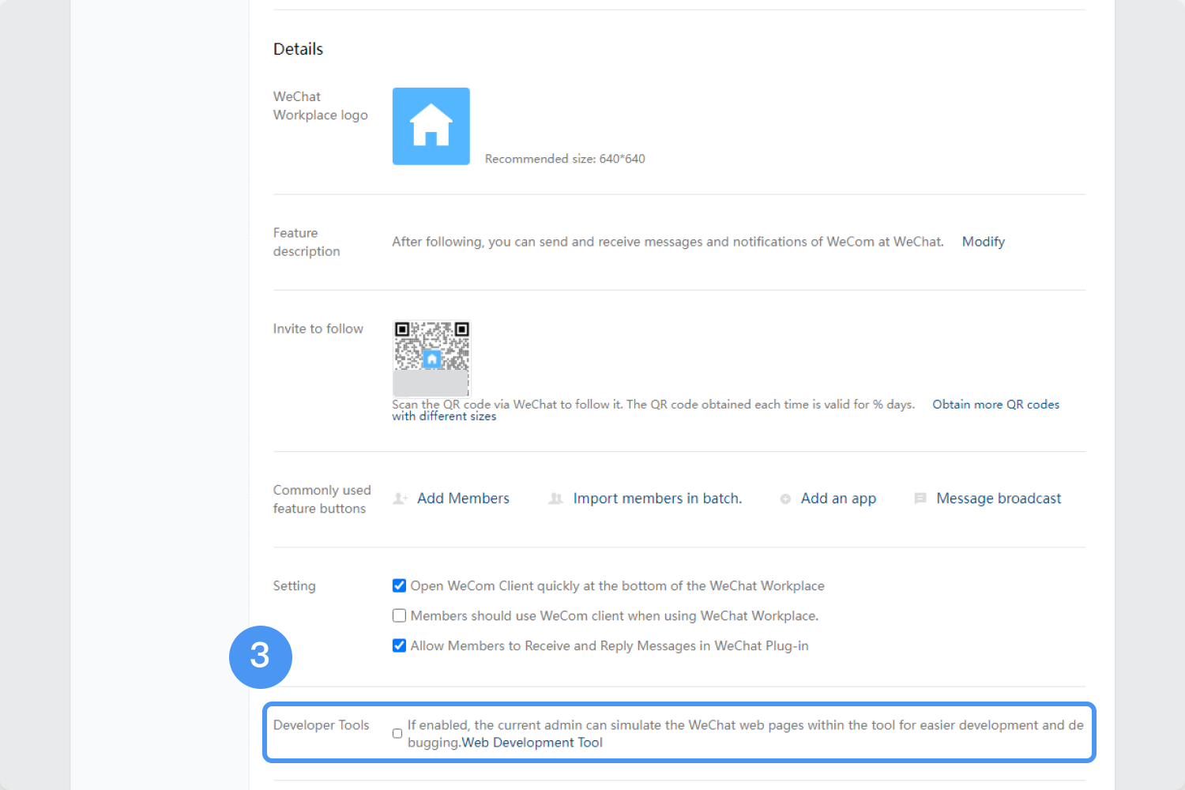Click the 'WeChat Workplace logo' label
Screen dimensions: 1185x790
[x=320, y=106]
